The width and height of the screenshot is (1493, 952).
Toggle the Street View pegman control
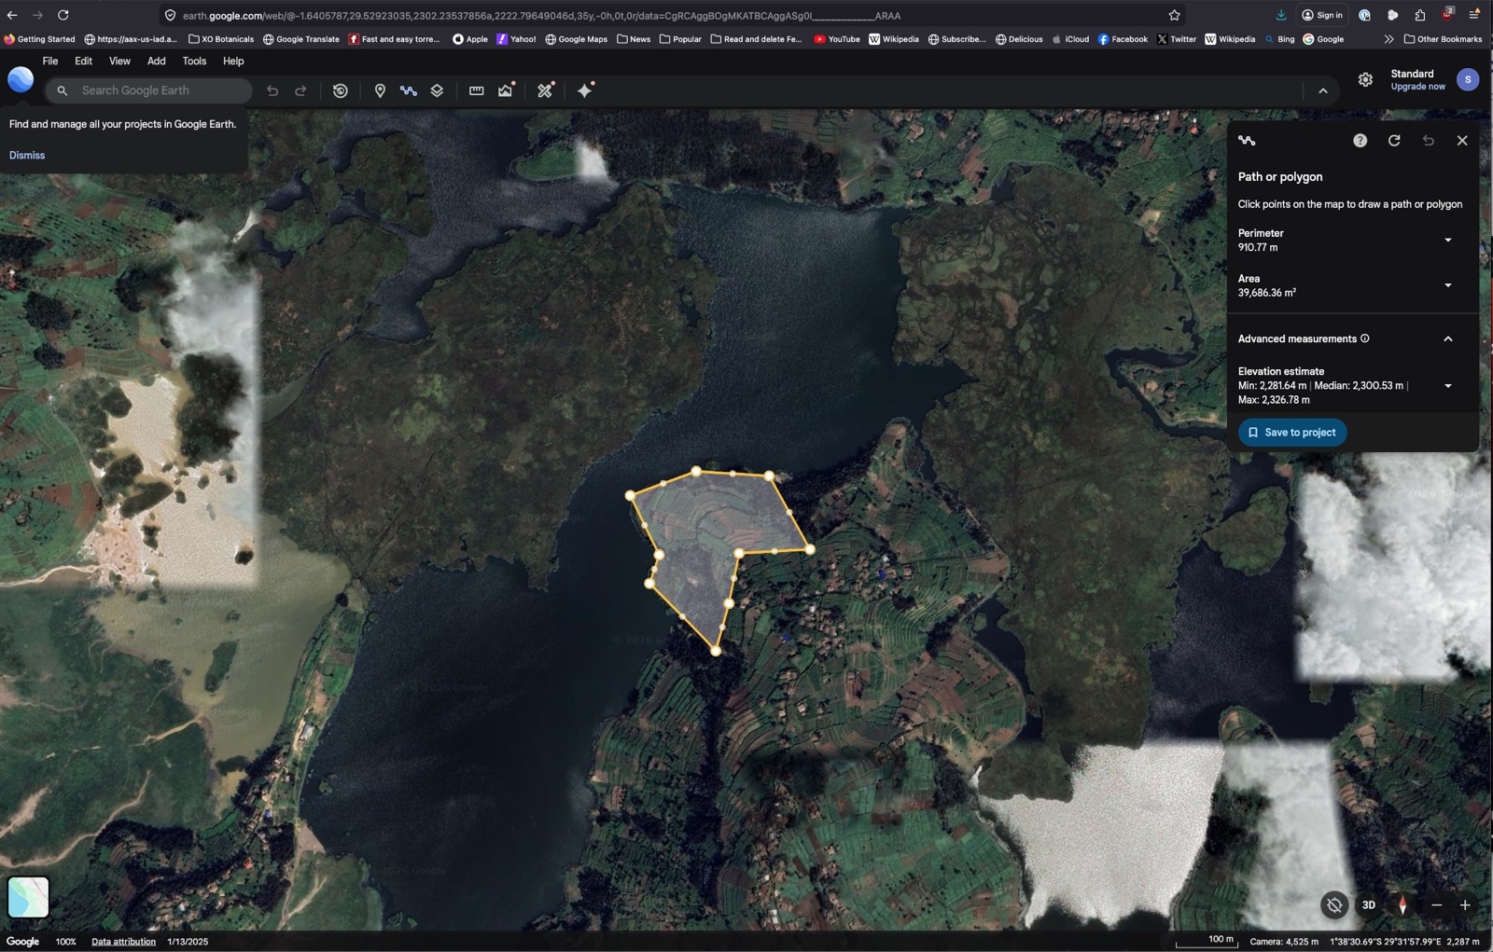pos(1334,904)
